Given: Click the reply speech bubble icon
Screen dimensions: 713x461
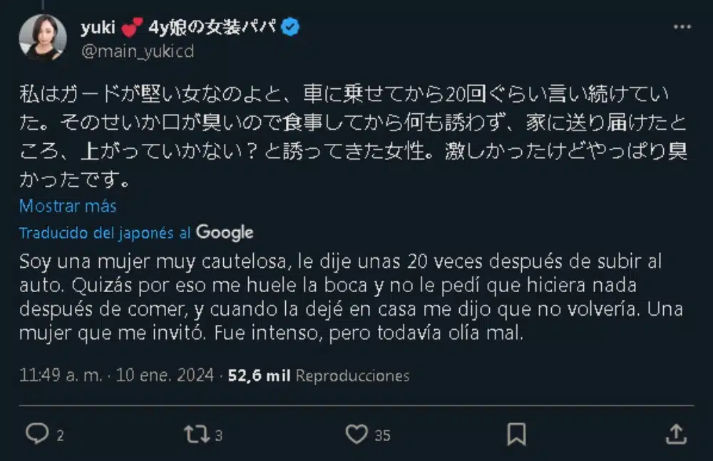Looking at the screenshot, I should tap(36, 433).
